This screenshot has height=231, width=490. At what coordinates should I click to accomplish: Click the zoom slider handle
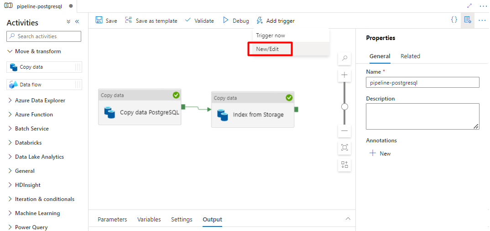[344, 107]
